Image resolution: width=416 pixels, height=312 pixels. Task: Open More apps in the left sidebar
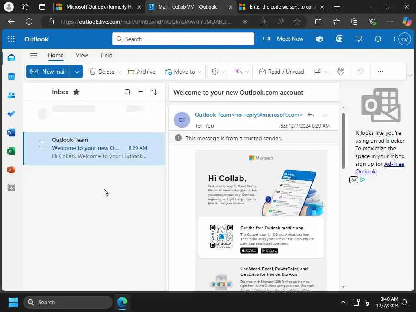coord(11,187)
